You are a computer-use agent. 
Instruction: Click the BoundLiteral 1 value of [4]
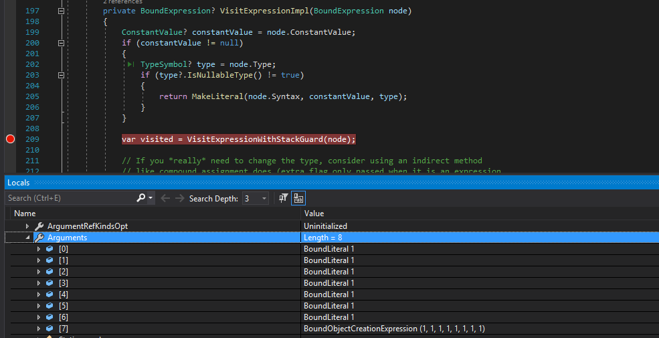tap(329, 294)
